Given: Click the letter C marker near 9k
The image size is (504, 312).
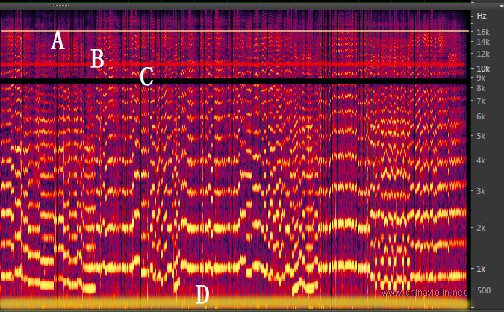Looking at the screenshot, I should coord(146,76).
